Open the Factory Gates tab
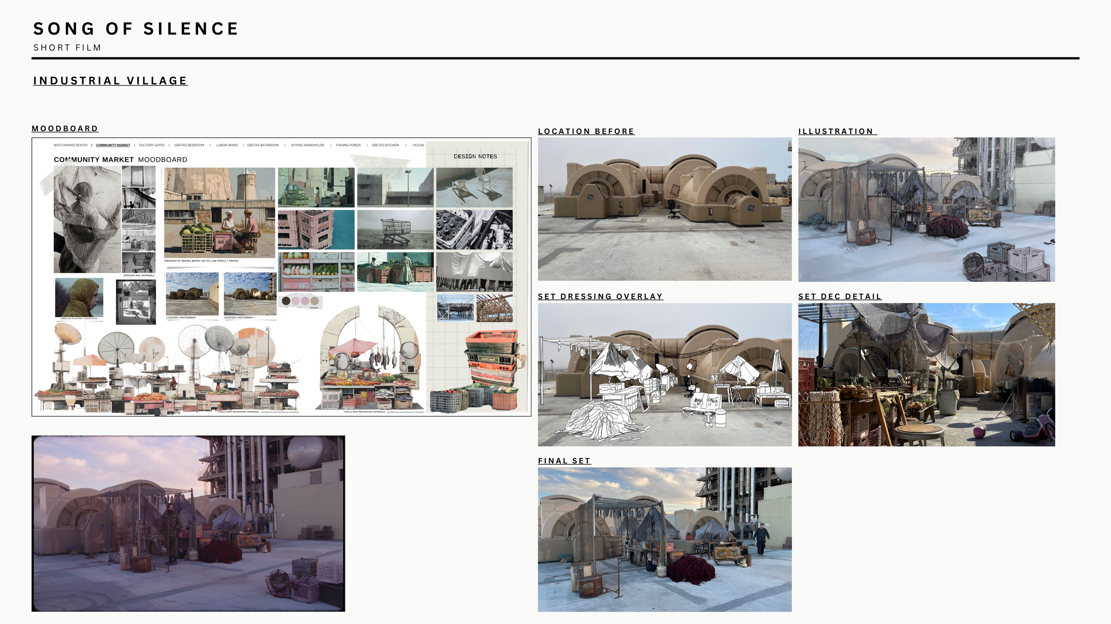This screenshot has height=624, width=1111. 152,145
